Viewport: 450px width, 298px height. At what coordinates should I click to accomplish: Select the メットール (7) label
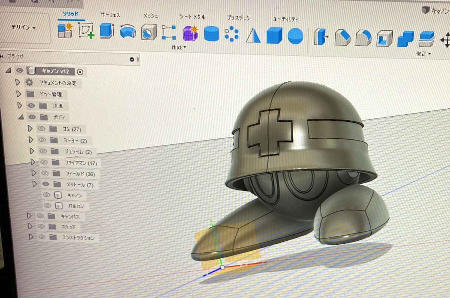pyautogui.click(x=80, y=185)
